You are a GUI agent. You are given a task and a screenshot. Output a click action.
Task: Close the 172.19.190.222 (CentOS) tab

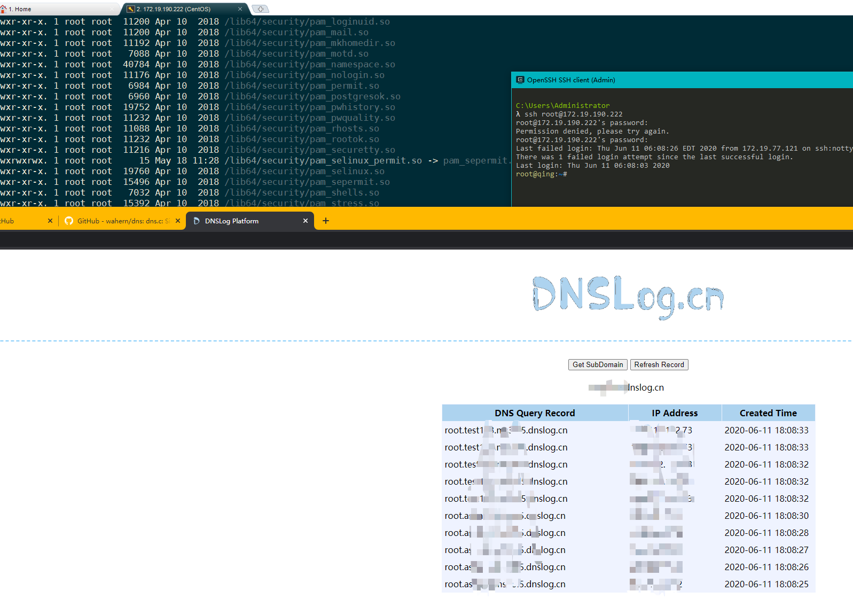point(240,9)
